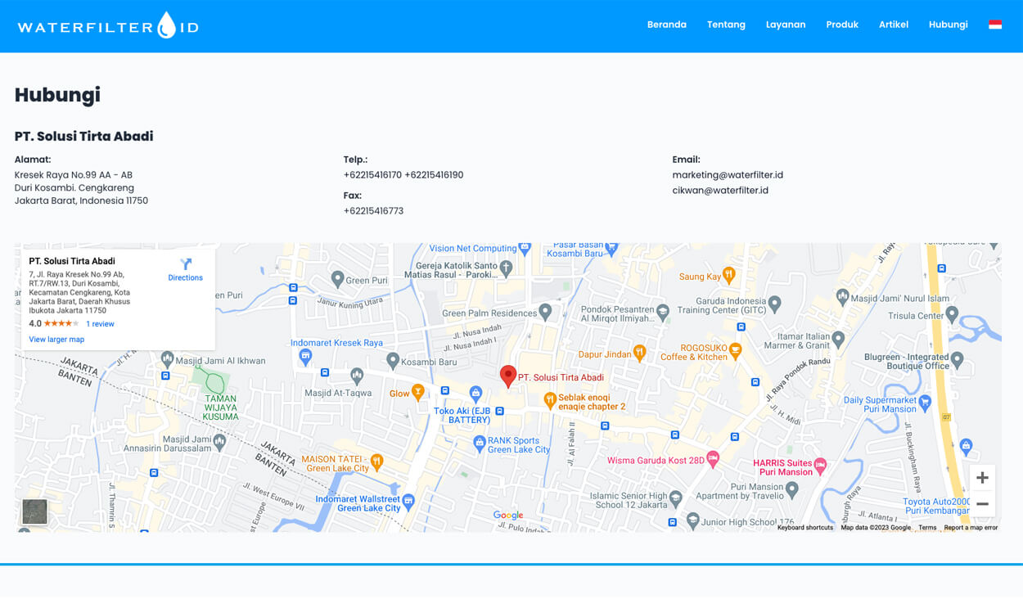The height and width of the screenshot is (599, 1023).
Task: Click the Green Puri location marker
Action: [337, 278]
